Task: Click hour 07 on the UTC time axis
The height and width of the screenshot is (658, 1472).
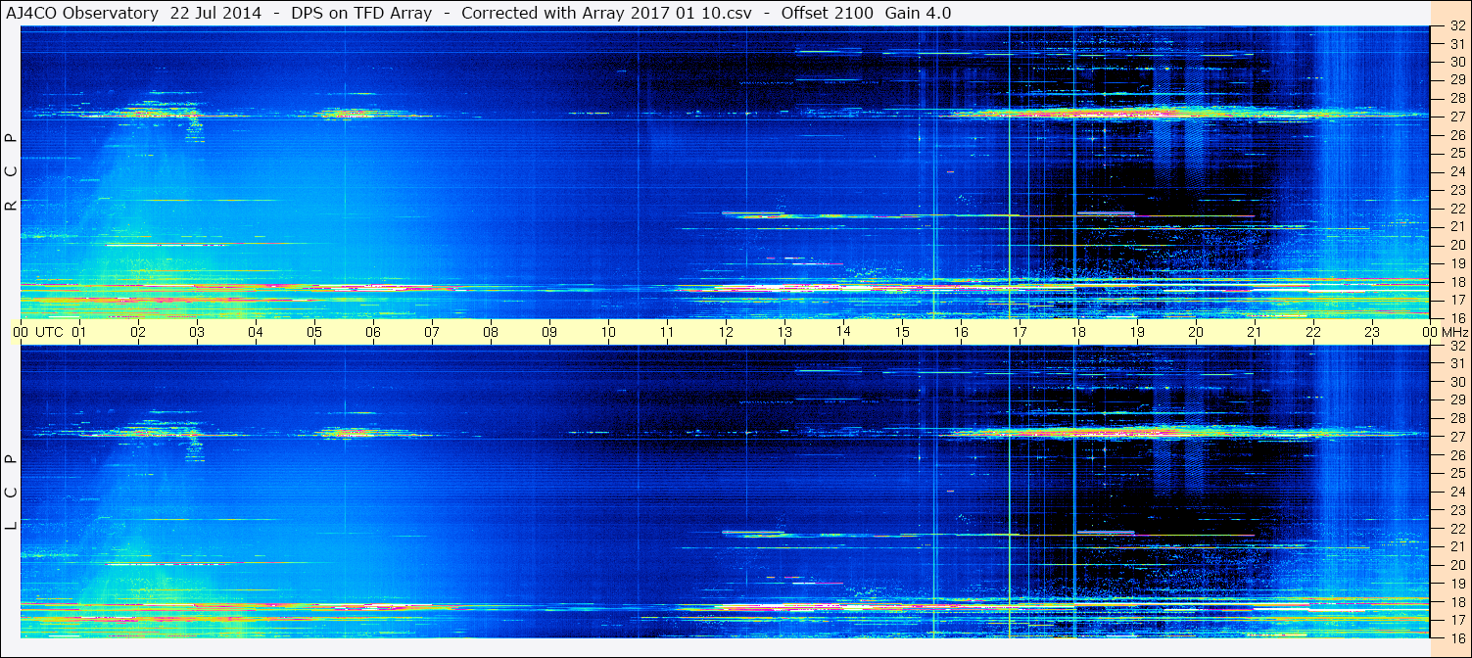Action: coord(432,332)
